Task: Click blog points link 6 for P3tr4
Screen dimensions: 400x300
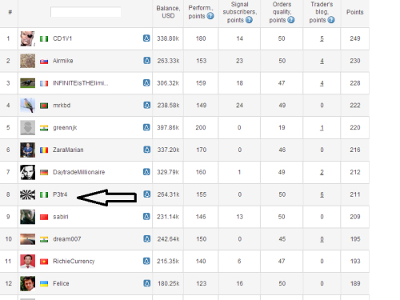Action: [x=322, y=194]
